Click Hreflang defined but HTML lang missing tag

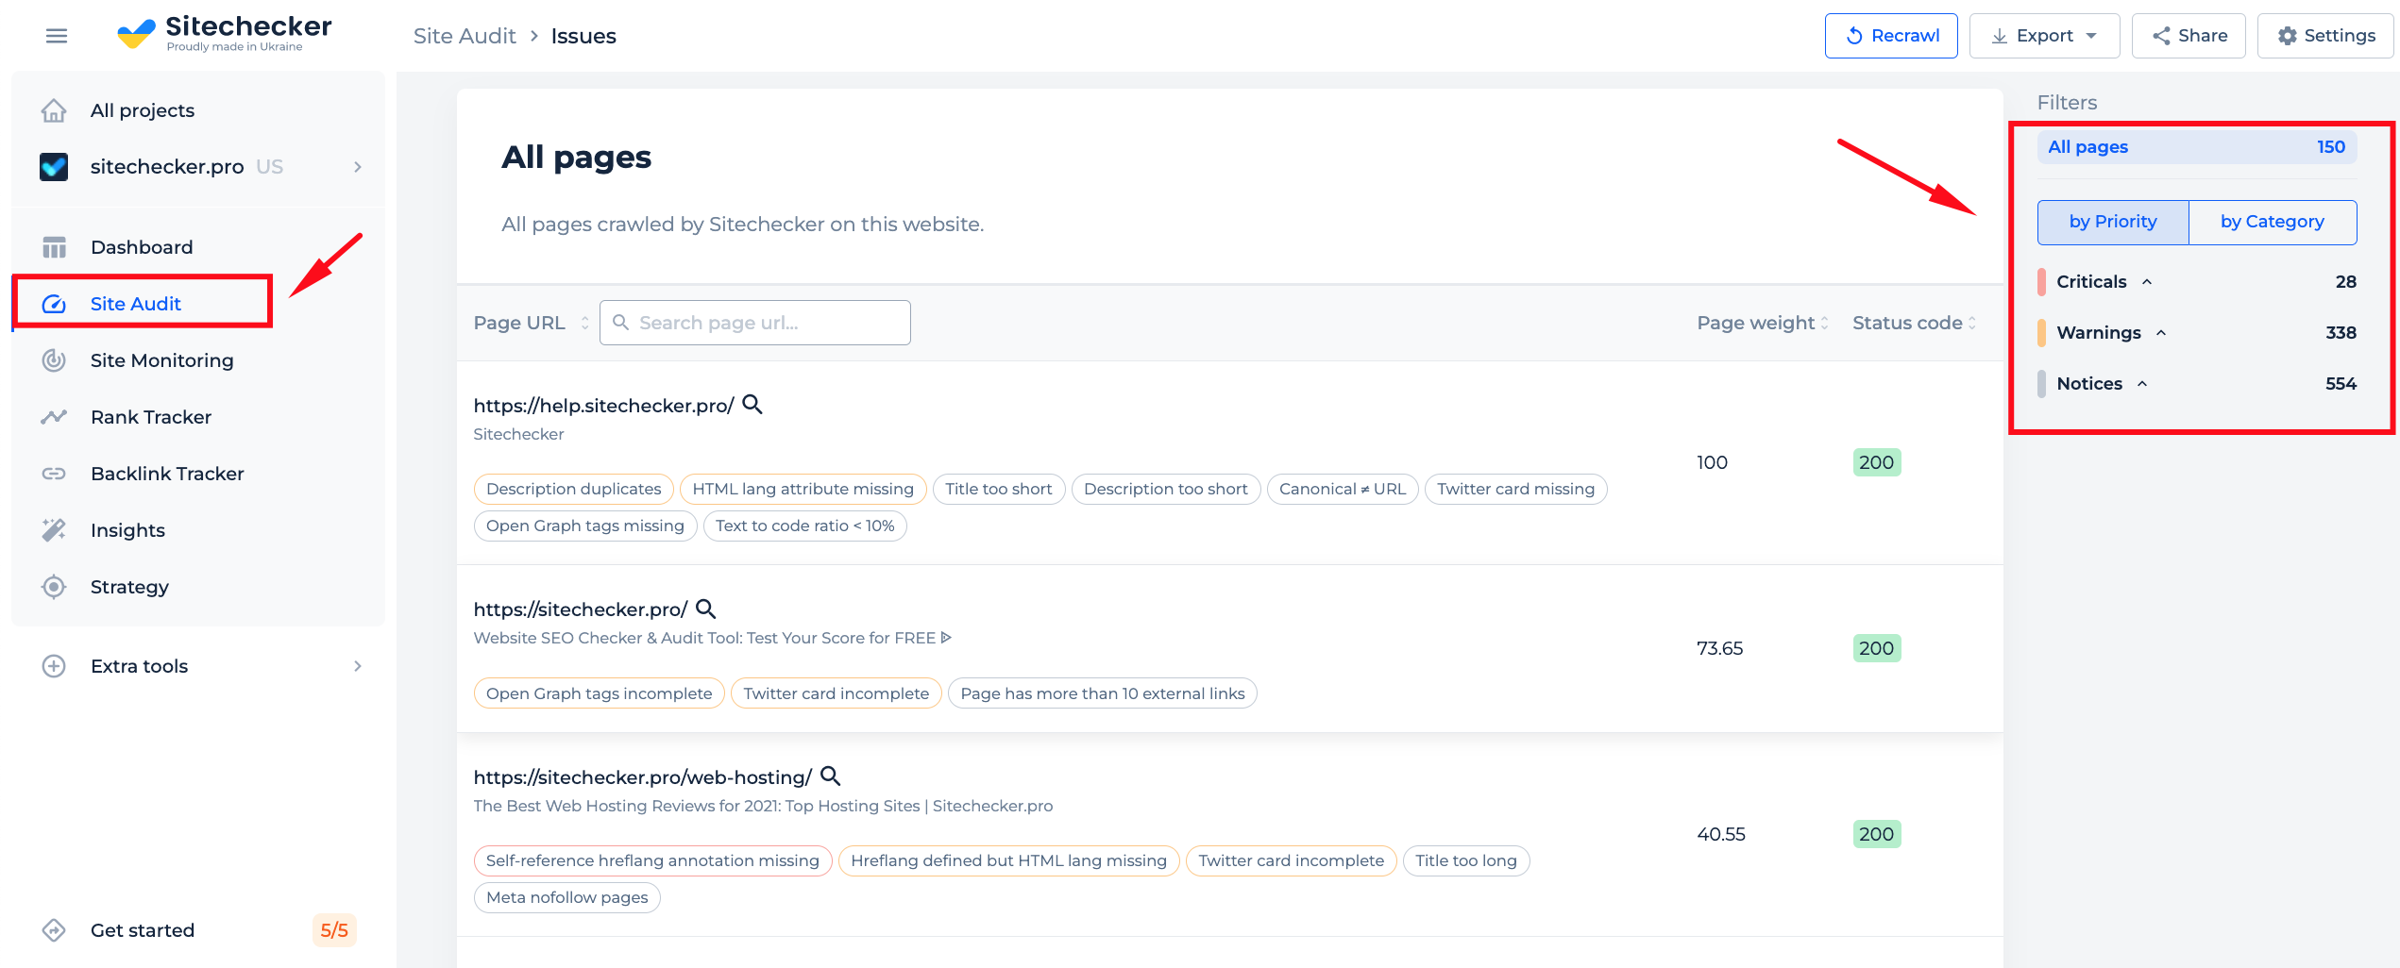(x=1008, y=860)
